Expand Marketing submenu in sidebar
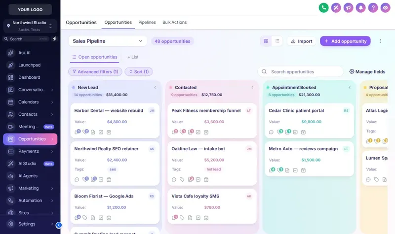The width and height of the screenshot is (395, 234). tap(52, 188)
